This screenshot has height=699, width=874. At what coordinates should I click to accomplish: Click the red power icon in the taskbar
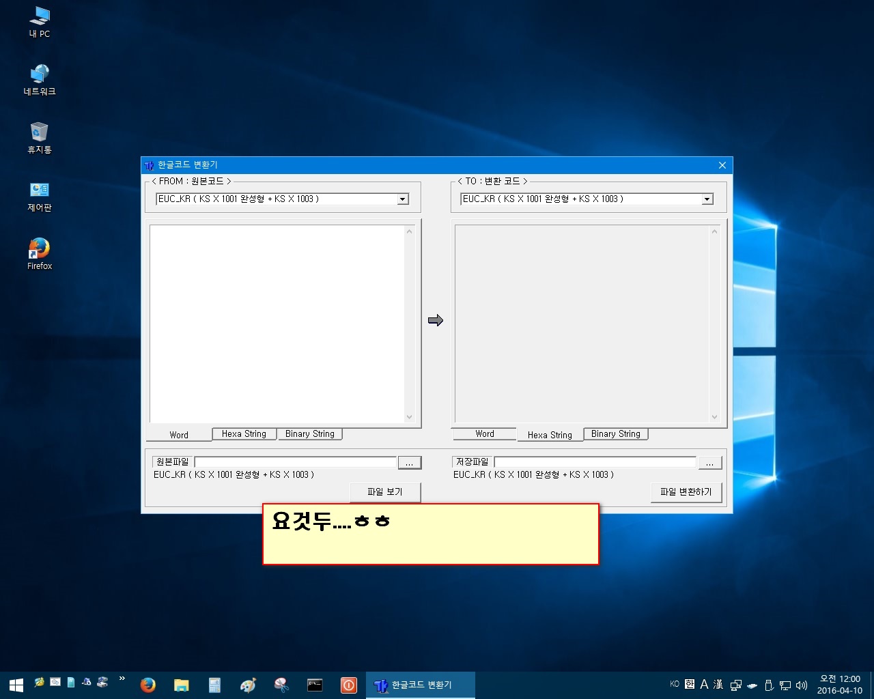pos(348,685)
